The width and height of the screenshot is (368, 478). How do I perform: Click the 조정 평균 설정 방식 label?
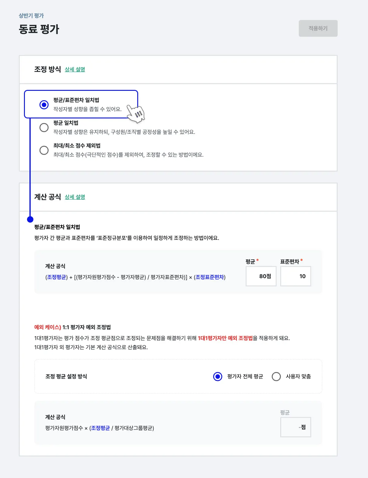point(66,376)
